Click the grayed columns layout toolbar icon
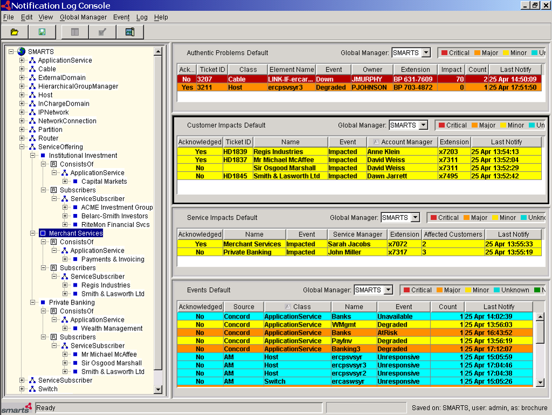This screenshot has width=552, height=415. tap(75, 32)
